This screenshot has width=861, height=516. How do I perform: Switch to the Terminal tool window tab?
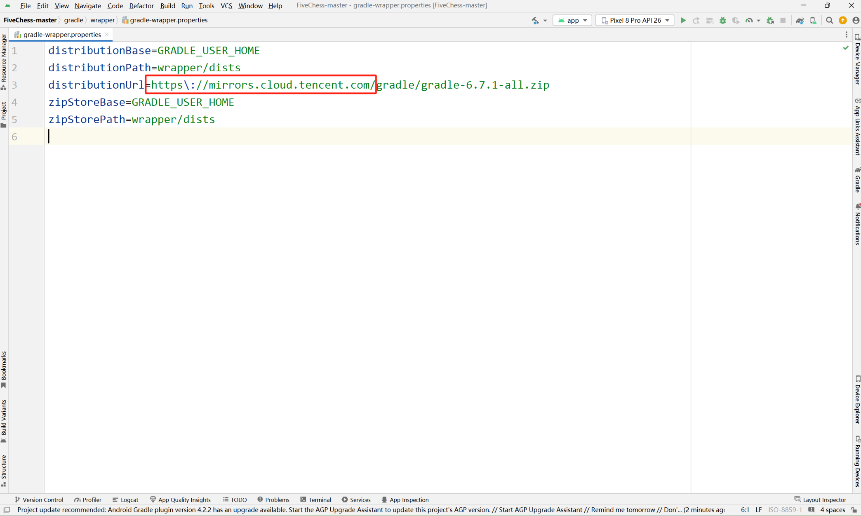point(316,500)
